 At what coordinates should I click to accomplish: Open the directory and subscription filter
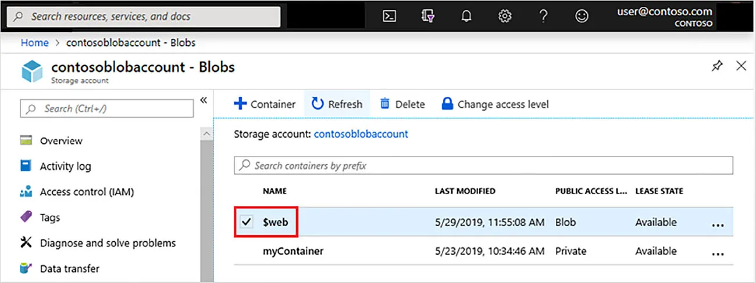point(428,16)
